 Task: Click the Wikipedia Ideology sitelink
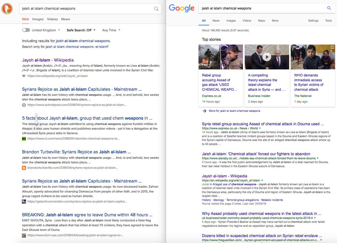coord(219,200)
